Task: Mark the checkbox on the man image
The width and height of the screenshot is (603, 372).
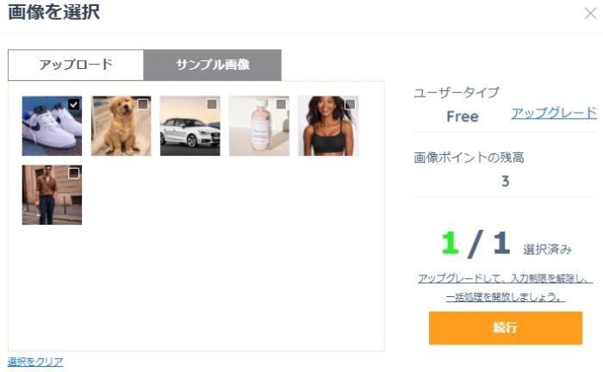Action: click(x=74, y=173)
